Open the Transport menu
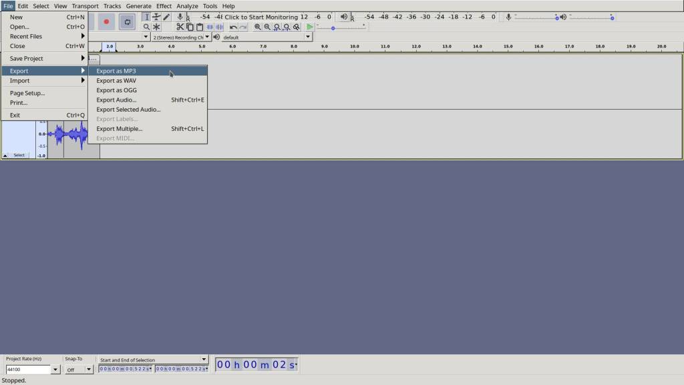The height and width of the screenshot is (385, 684). click(x=85, y=6)
